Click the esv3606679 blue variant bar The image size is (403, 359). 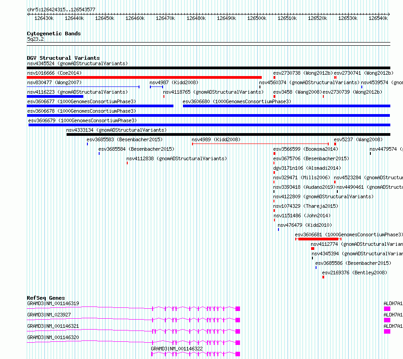pyautogui.click(x=209, y=125)
